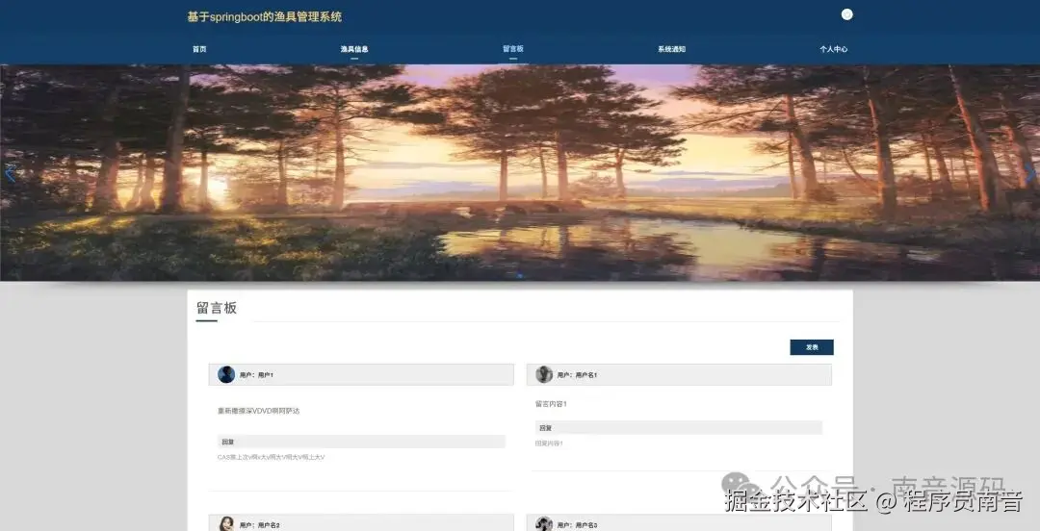The width and height of the screenshot is (1040, 531).
Task: Click 留言板 section heading
Action: click(x=217, y=308)
